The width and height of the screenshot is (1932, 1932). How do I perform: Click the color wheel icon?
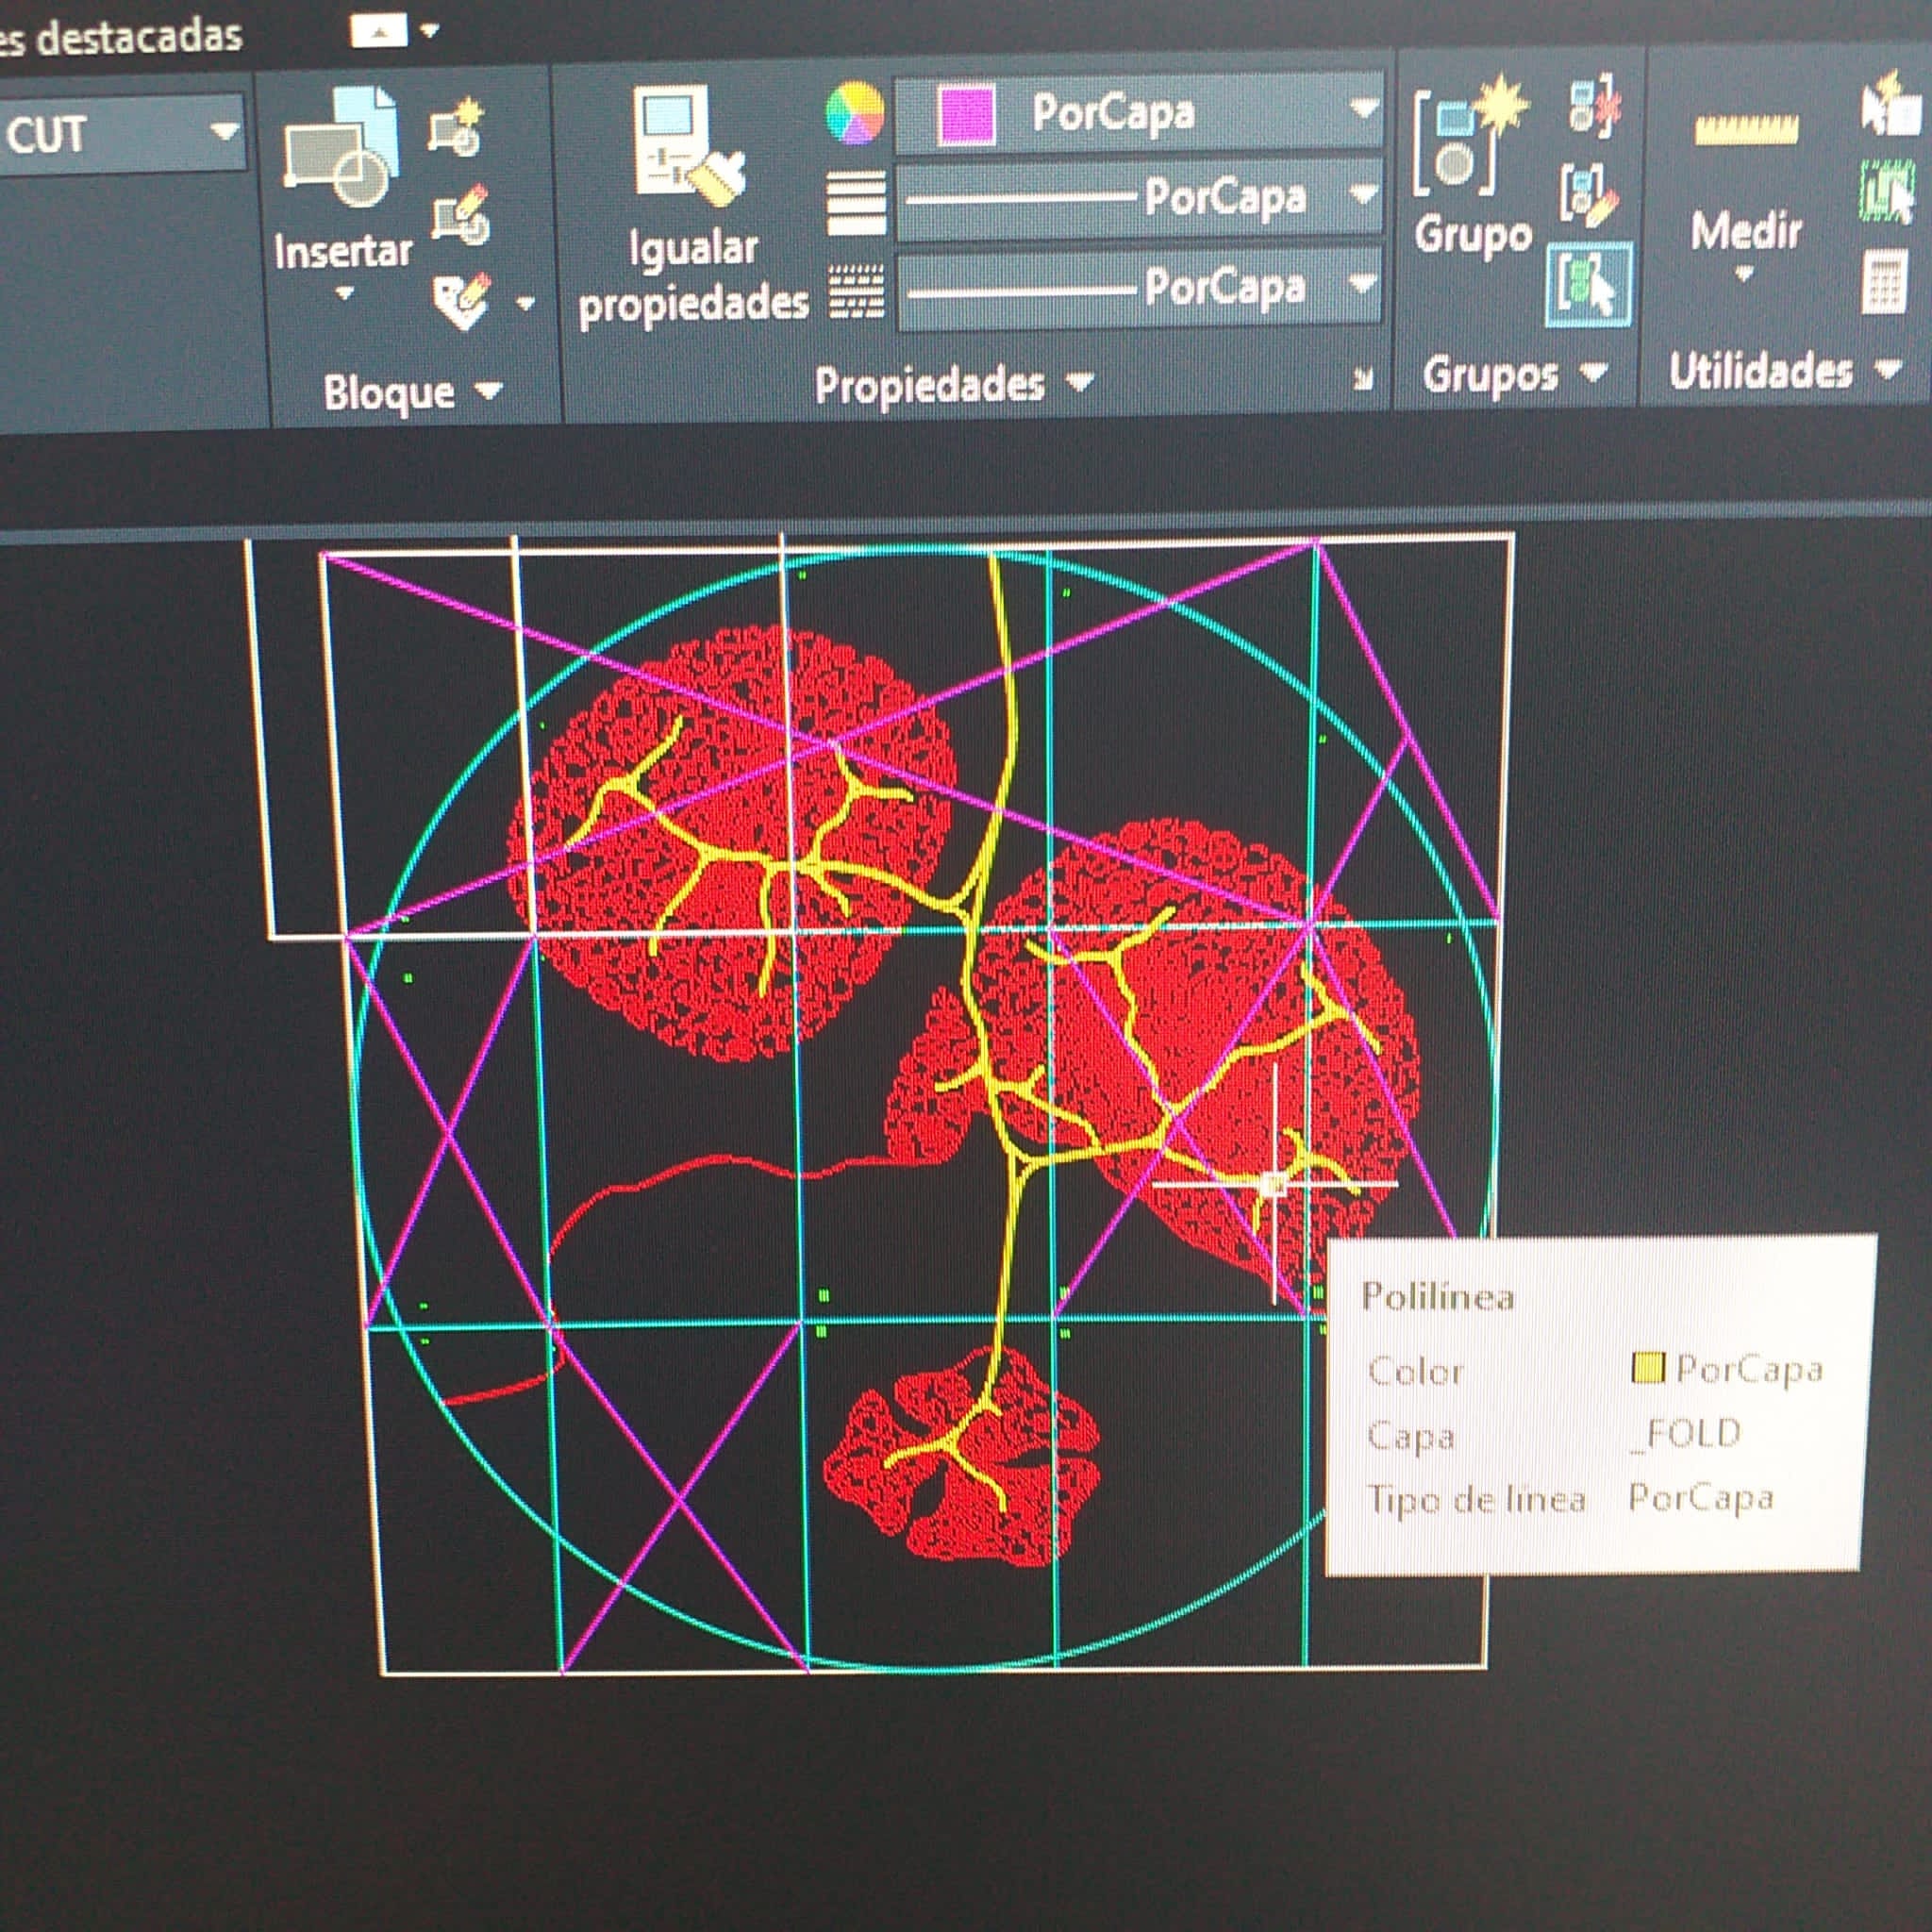(855, 112)
